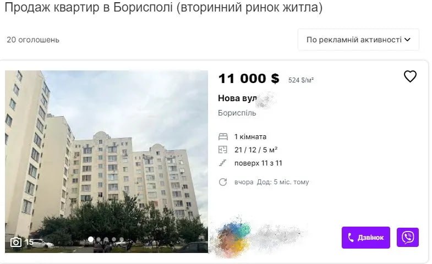Viewport: 432px width, 264px height.
Task: Click the 524 $/м² price per meter
Action: [301, 80]
